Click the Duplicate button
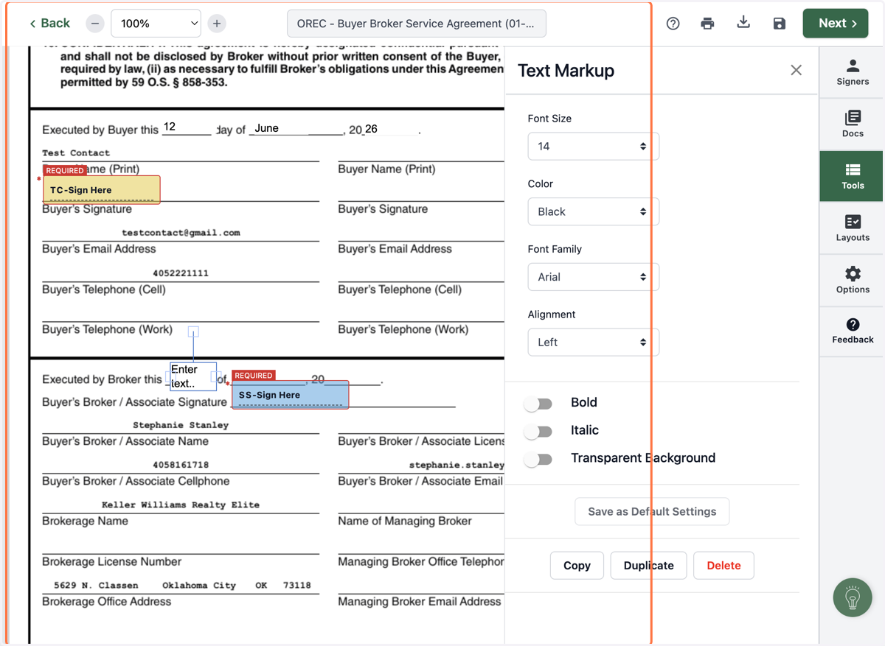This screenshot has width=885, height=646. 648,565
